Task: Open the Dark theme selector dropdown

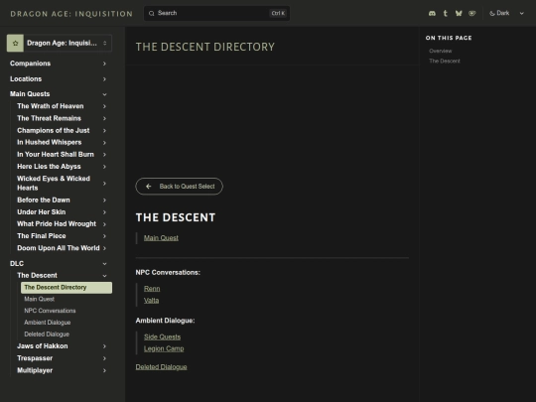Action: pyautogui.click(x=507, y=13)
